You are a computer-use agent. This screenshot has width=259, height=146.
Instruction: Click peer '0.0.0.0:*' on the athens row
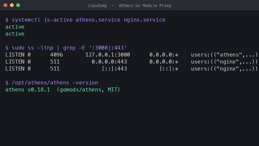[x=164, y=55]
